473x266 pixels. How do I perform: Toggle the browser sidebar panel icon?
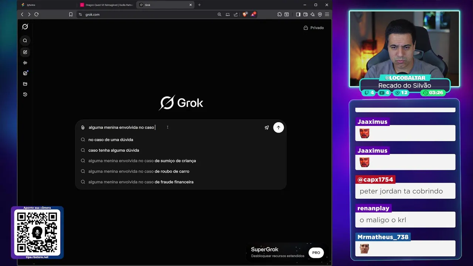(298, 14)
